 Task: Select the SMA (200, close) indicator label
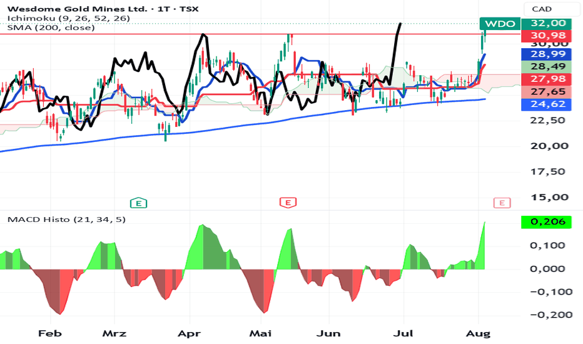click(51, 28)
